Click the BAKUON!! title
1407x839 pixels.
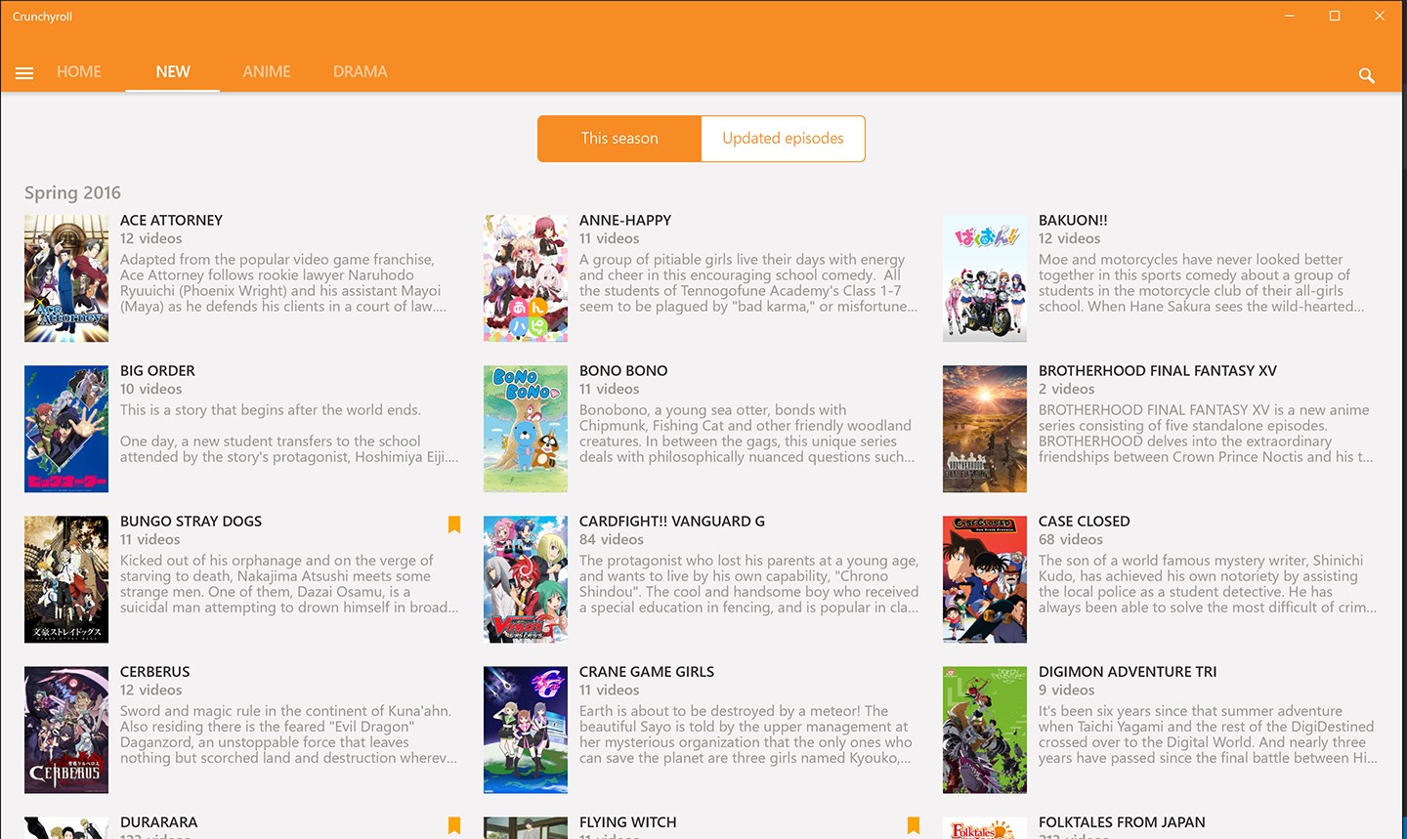pos(1073,221)
